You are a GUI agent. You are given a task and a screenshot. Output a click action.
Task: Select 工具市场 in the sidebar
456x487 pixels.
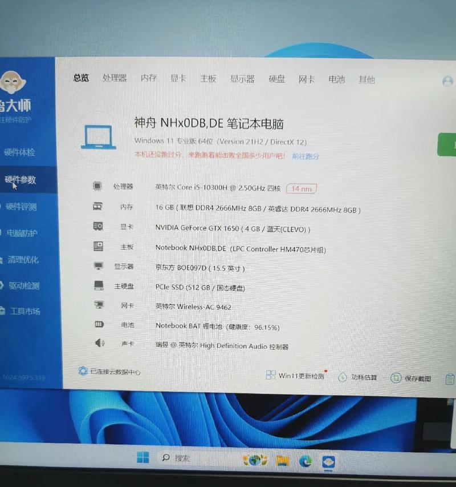pos(25,311)
